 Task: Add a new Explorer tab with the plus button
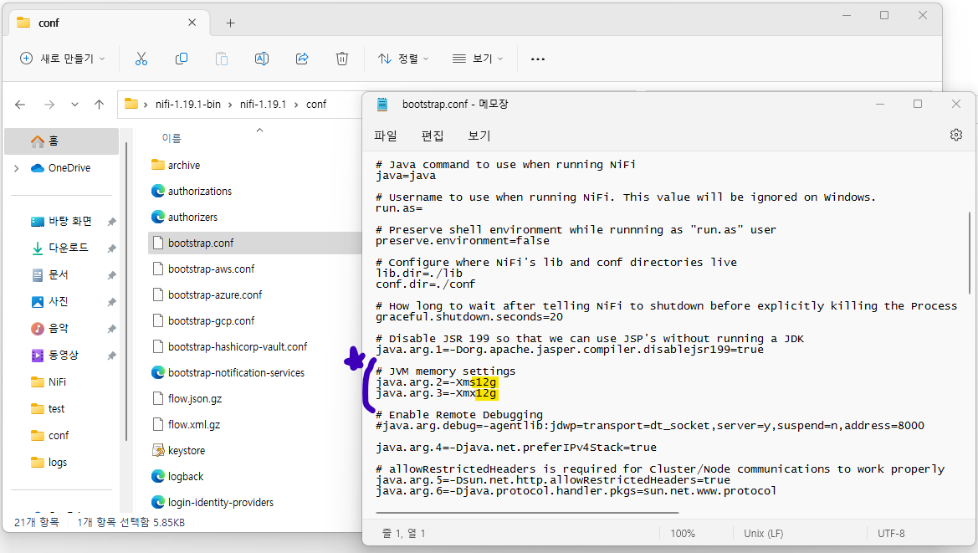coord(230,23)
